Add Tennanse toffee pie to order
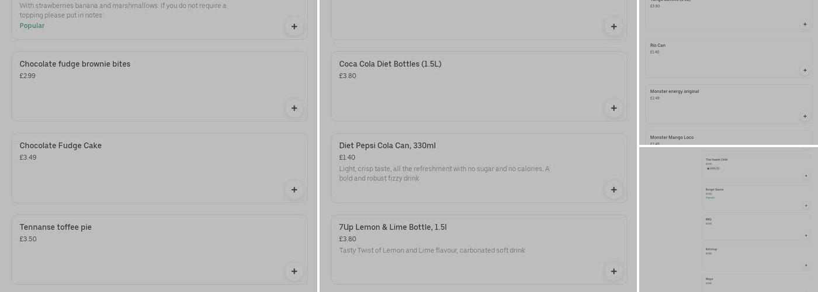This screenshot has width=818, height=292. coord(294,271)
